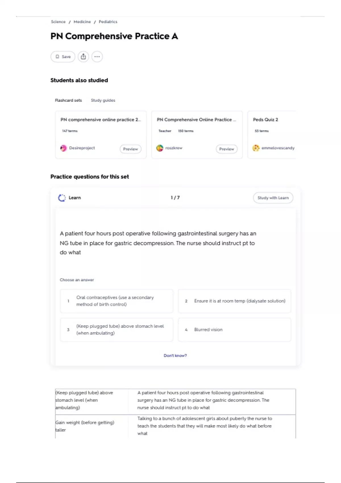Select answer 4 Blurred vision
341x483 pixels.
click(x=234, y=330)
